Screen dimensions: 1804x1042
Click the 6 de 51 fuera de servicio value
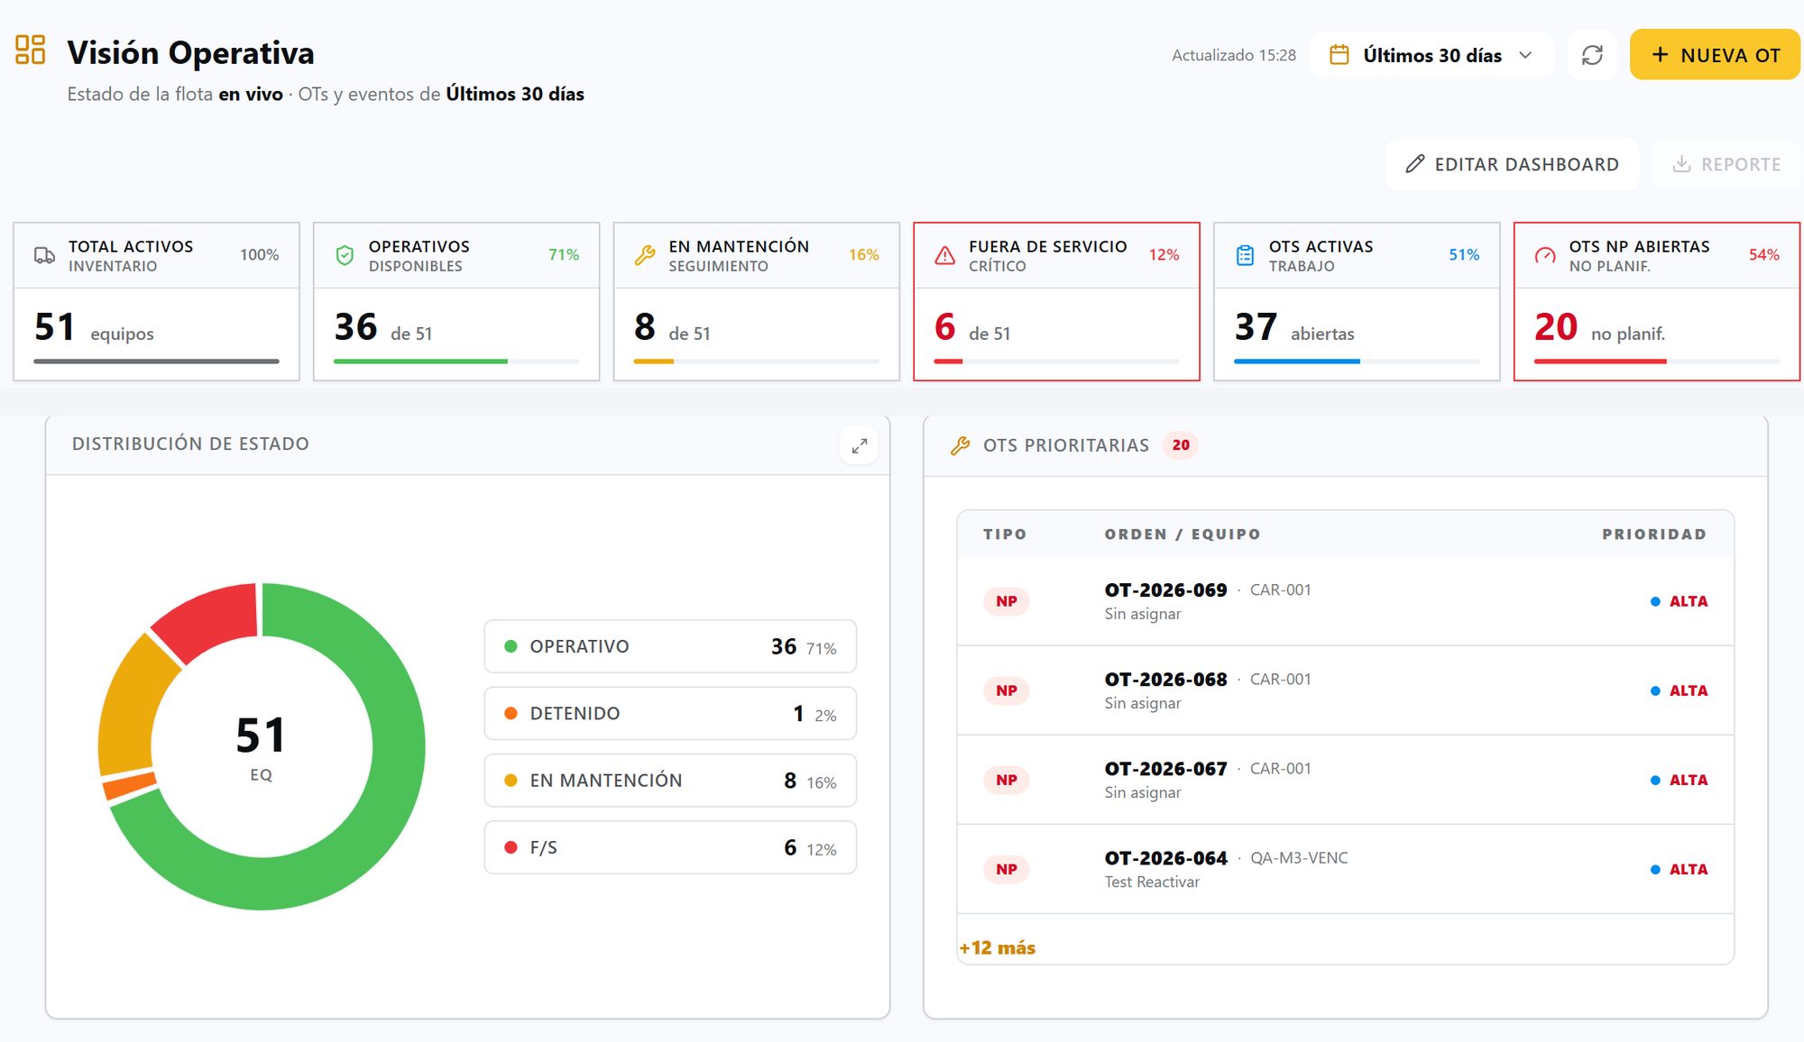[x=972, y=327]
